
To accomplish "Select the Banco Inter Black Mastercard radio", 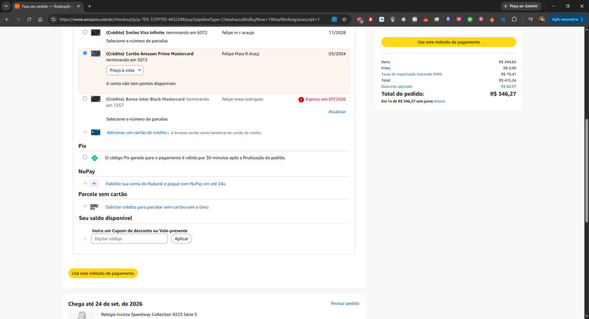I will (85, 99).
